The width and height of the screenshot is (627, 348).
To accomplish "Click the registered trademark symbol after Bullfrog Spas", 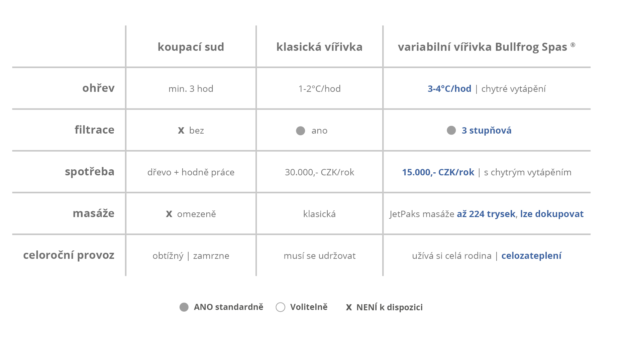I will pyautogui.click(x=573, y=45).
